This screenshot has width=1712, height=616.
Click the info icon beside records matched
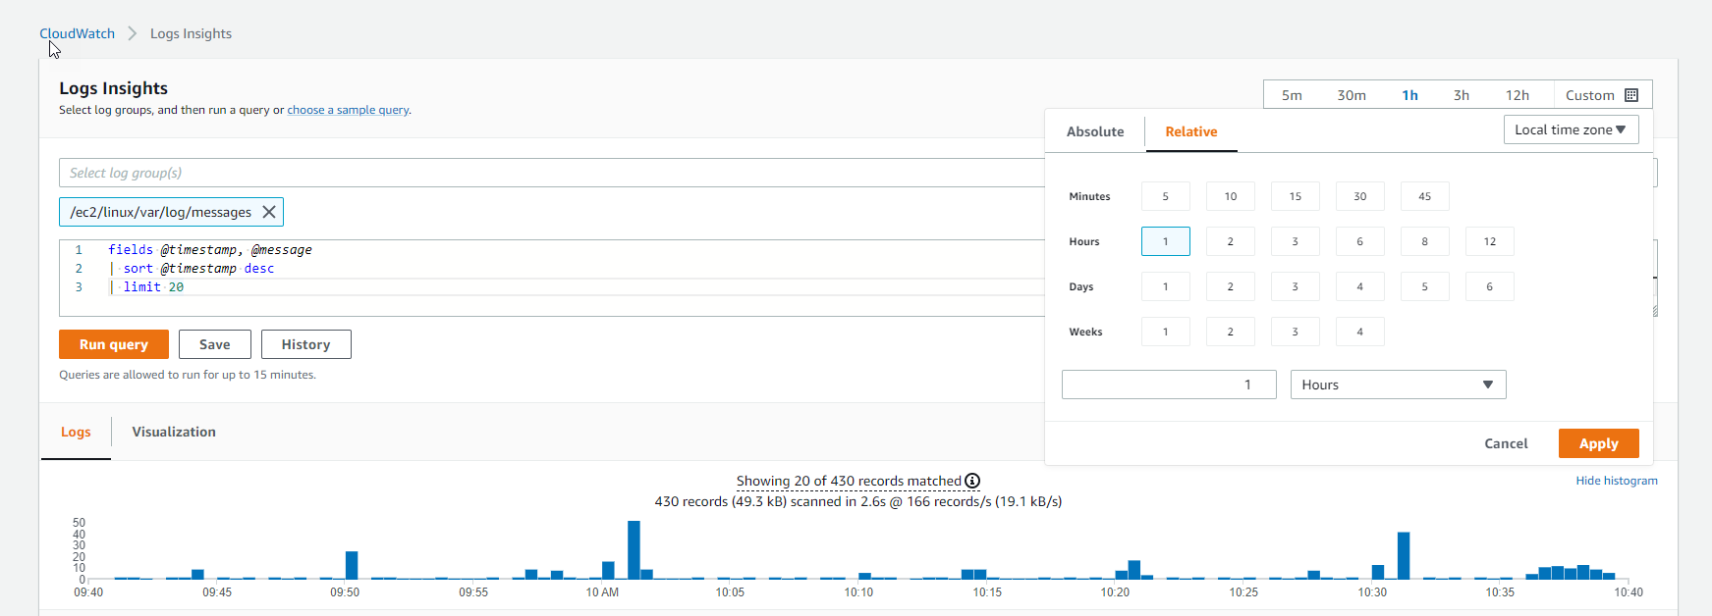(x=972, y=481)
